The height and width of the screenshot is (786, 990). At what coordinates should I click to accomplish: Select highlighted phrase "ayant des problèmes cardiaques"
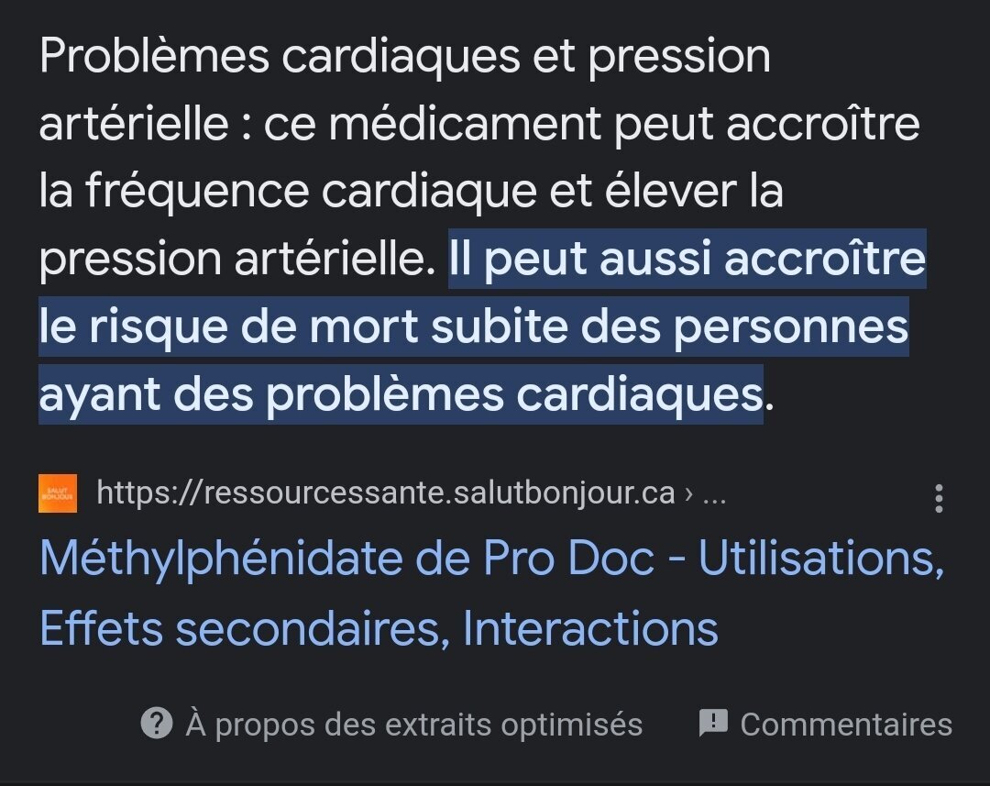401,395
